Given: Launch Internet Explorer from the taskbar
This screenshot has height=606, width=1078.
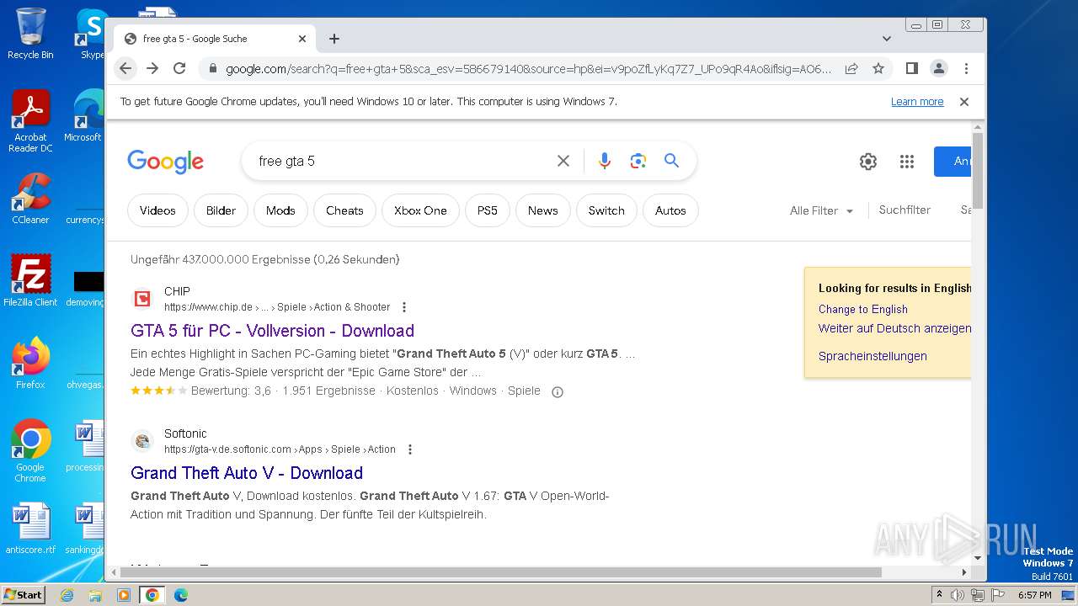Looking at the screenshot, I should coord(67,595).
